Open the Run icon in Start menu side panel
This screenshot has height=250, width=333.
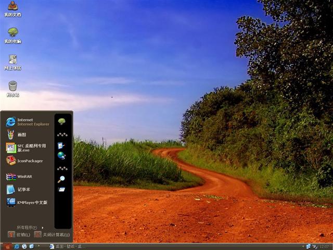[61, 189]
